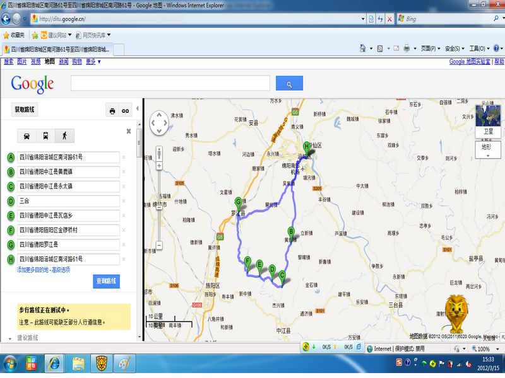Select the Google Maps browser tab
505x378 pixels.
click(x=57, y=50)
